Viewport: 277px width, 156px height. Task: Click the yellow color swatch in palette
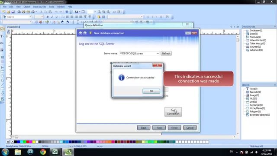click(x=34, y=142)
